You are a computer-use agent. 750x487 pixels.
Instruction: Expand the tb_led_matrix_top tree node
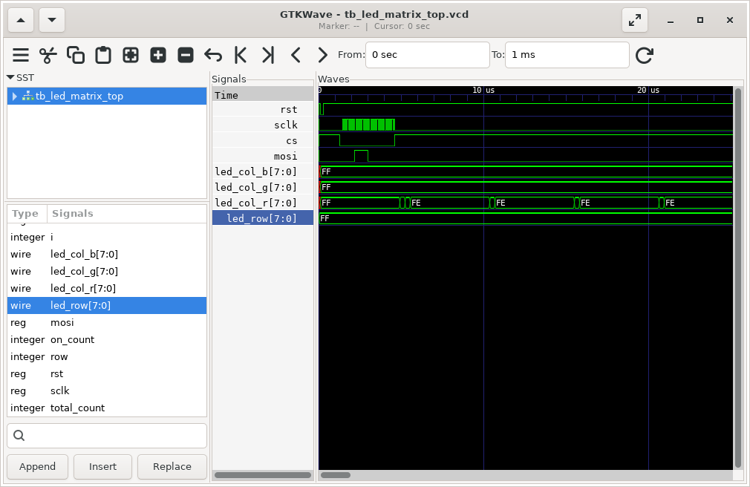click(15, 97)
